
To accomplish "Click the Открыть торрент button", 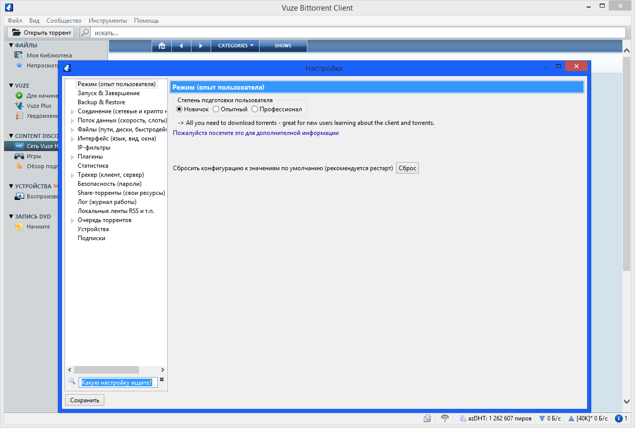I will click(x=40, y=32).
